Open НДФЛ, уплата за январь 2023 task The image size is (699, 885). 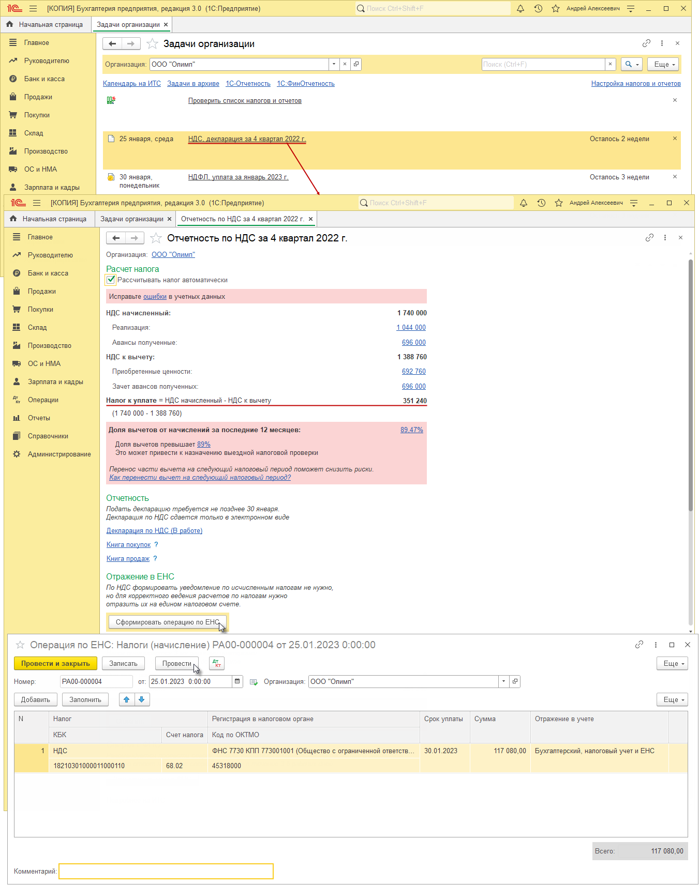click(x=239, y=177)
